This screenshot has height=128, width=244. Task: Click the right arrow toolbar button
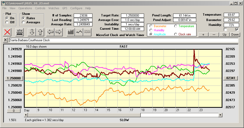point(59,32)
